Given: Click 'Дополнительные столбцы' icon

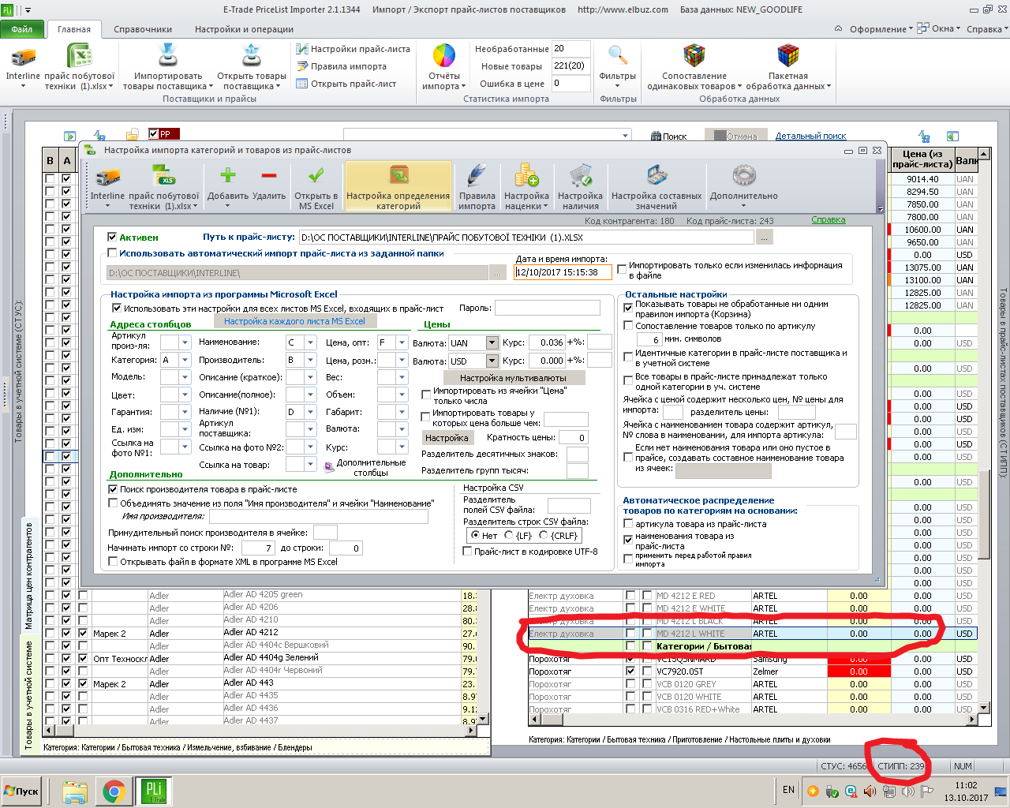Looking at the screenshot, I should pos(329,467).
